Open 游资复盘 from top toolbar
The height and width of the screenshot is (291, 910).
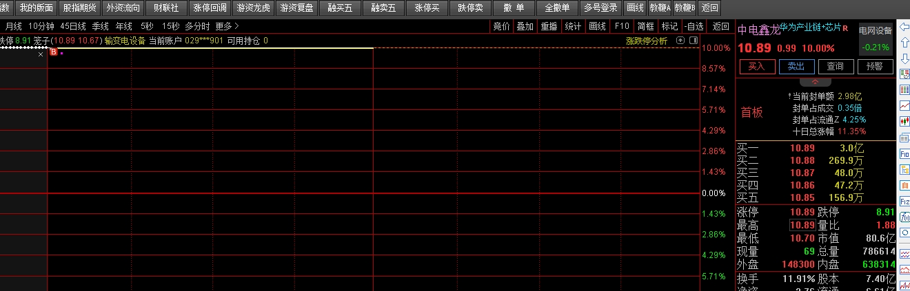[x=296, y=8]
